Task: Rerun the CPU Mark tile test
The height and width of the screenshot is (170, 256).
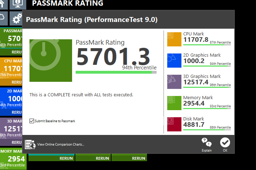Action: (11, 82)
